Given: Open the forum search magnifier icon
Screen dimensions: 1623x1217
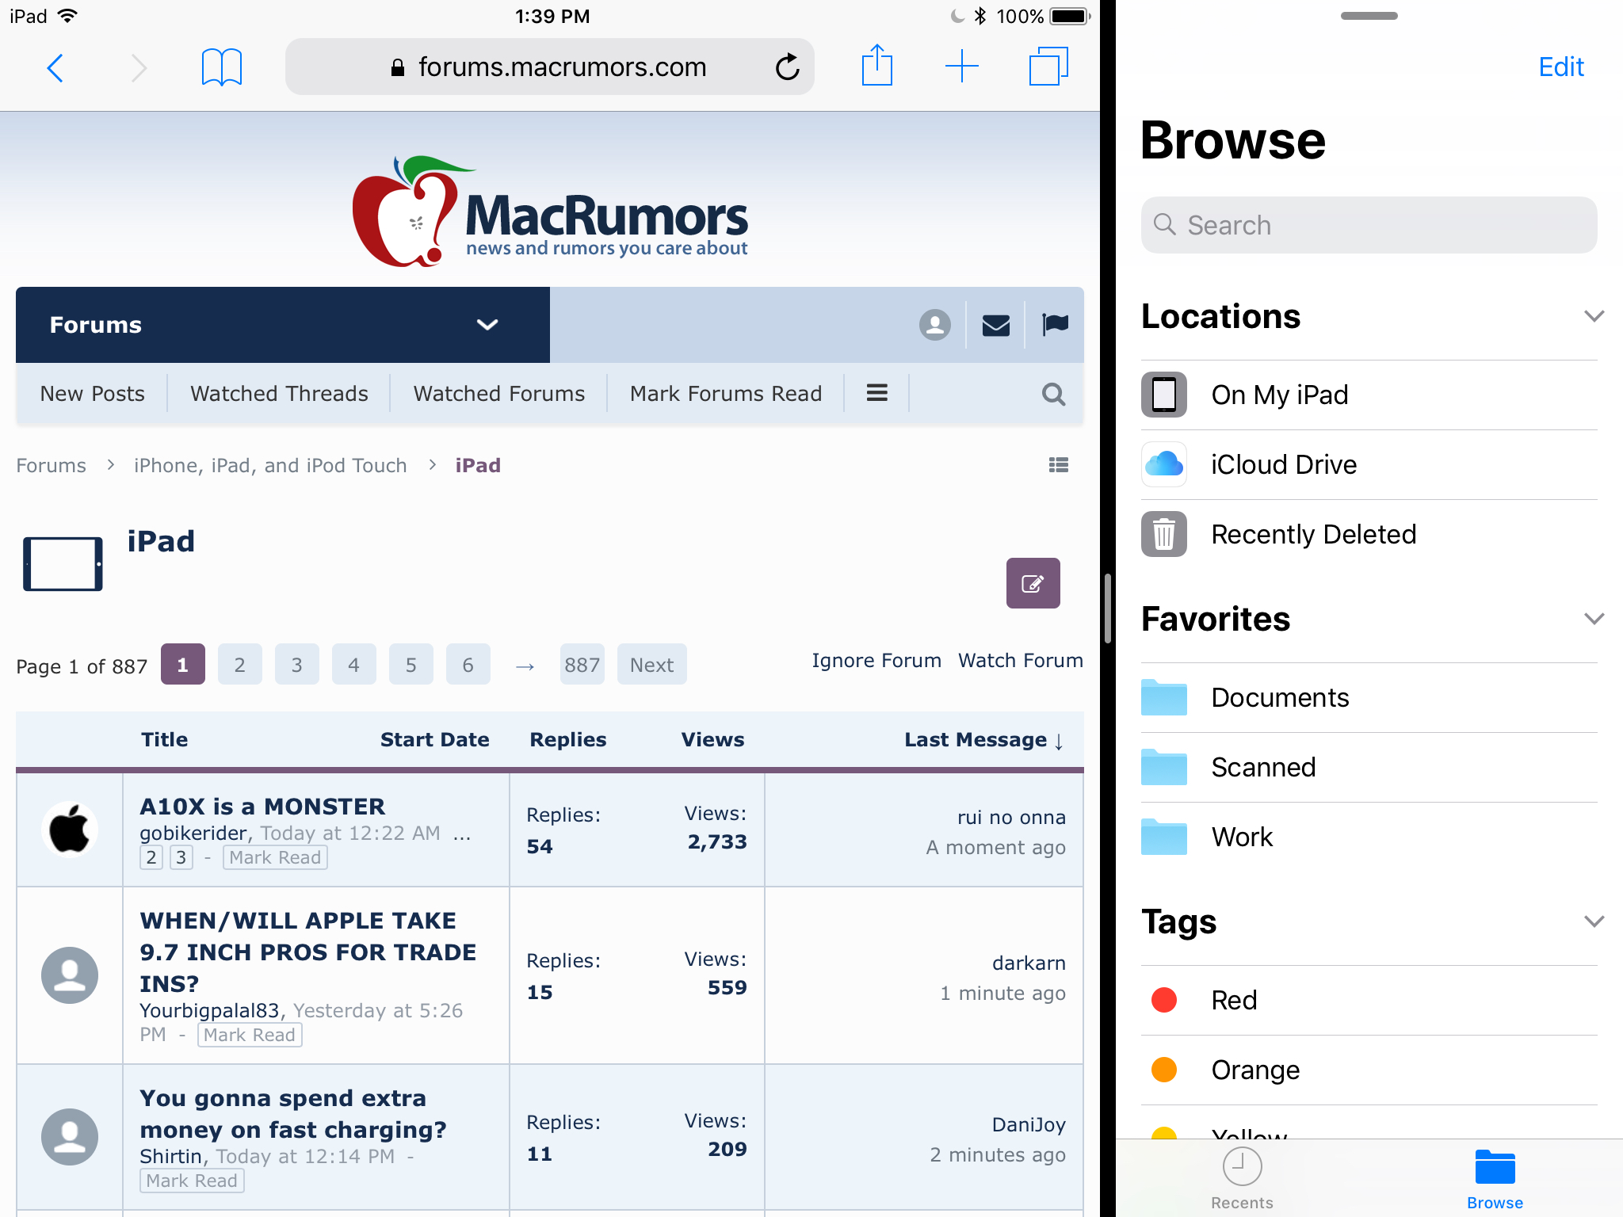Looking at the screenshot, I should [1053, 394].
